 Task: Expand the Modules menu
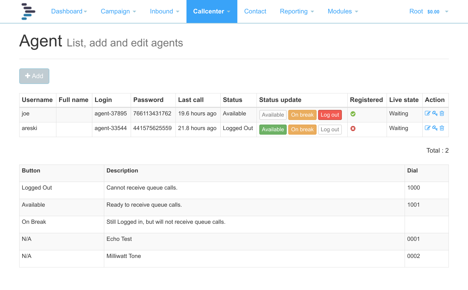pos(343,11)
